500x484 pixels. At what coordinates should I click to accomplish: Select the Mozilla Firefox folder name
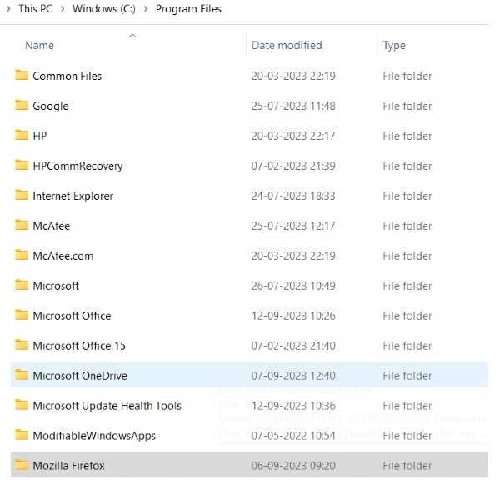point(68,466)
